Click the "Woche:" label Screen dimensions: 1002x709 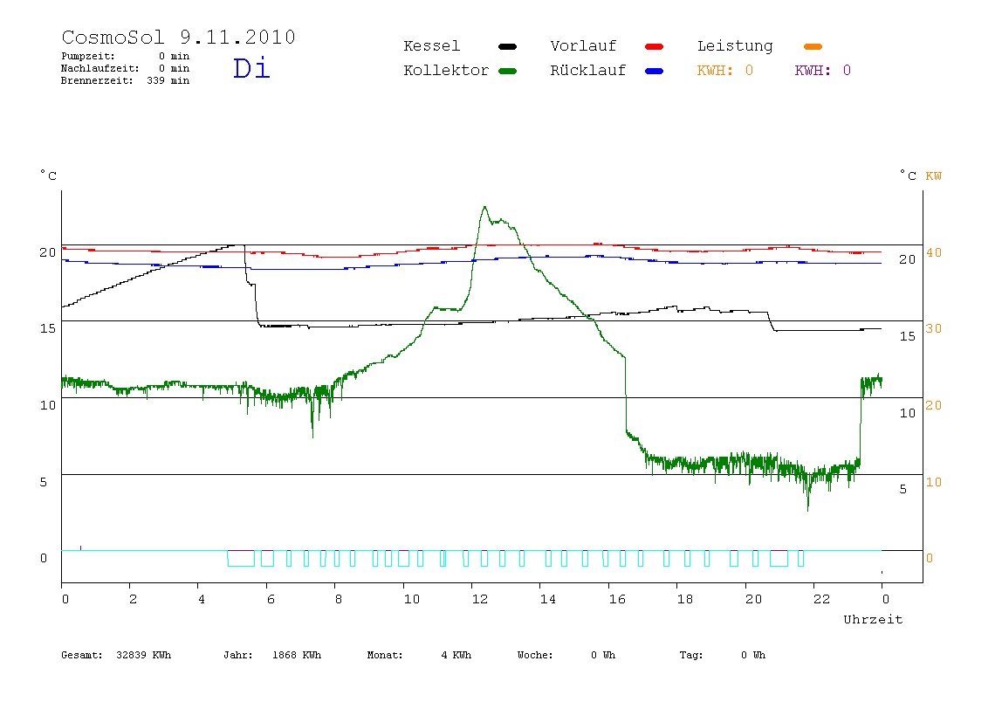coord(536,655)
